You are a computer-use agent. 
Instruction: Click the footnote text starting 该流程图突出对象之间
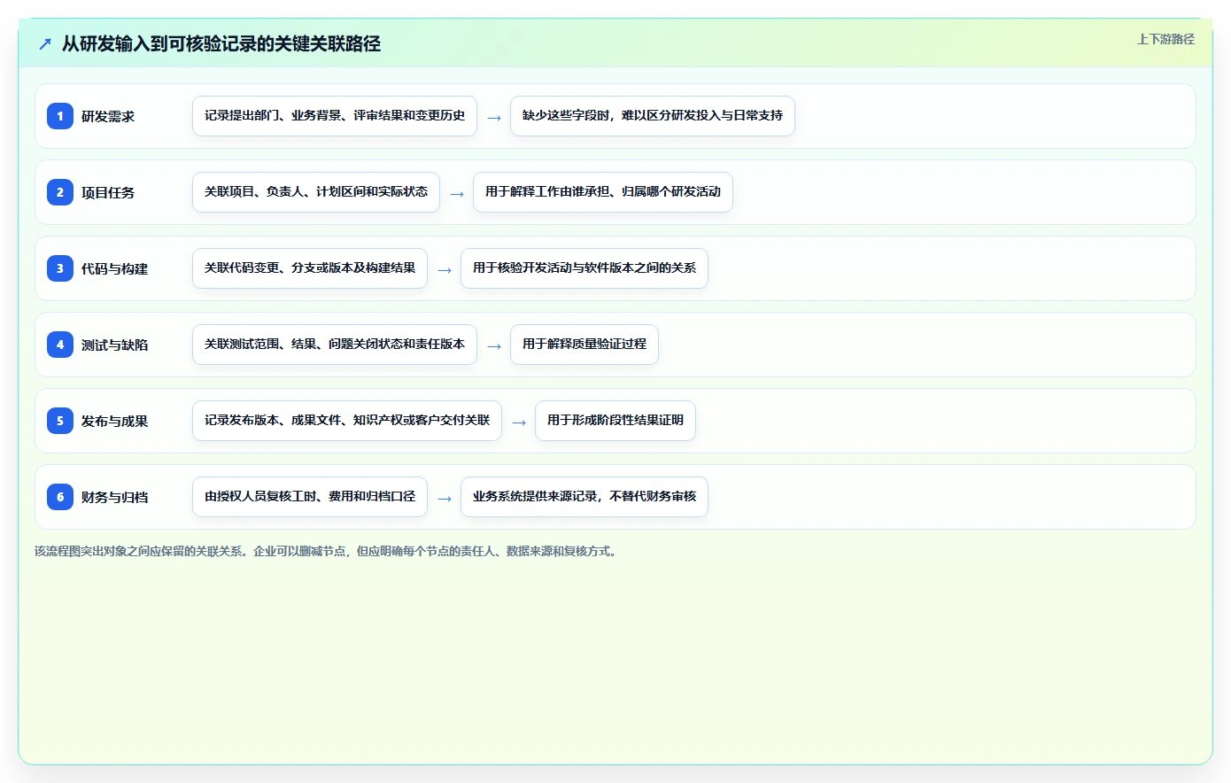tap(327, 551)
